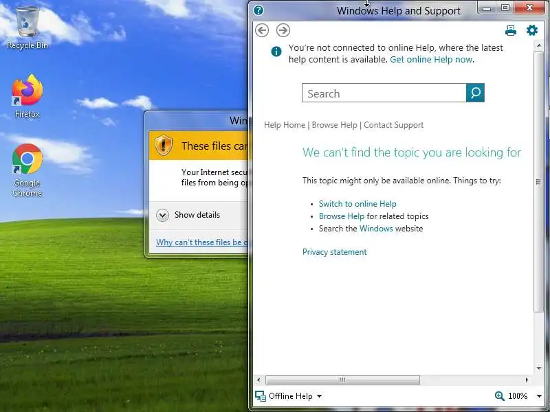Click Get online Help now link

click(x=431, y=60)
